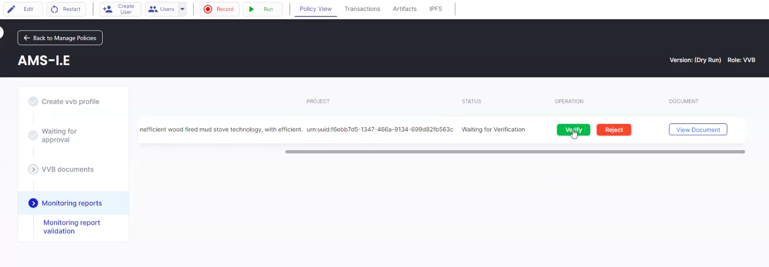Image resolution: width=769 pixels, height=267 pixels.
Task: Click the Users group icon
Action: (x=153, y=9)
